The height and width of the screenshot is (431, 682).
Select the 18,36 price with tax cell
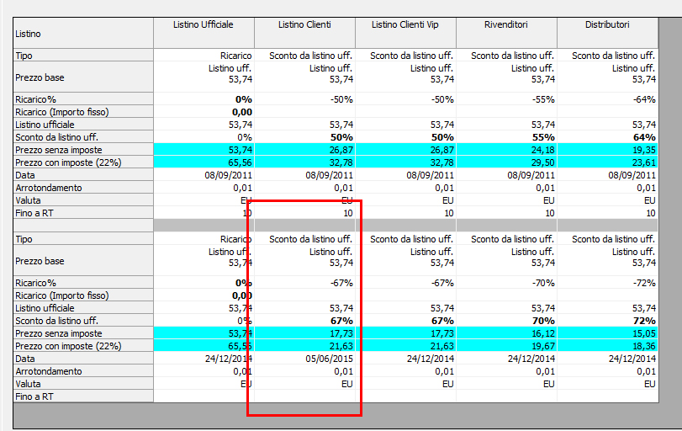pyautogui.click(x=607, y=346)
